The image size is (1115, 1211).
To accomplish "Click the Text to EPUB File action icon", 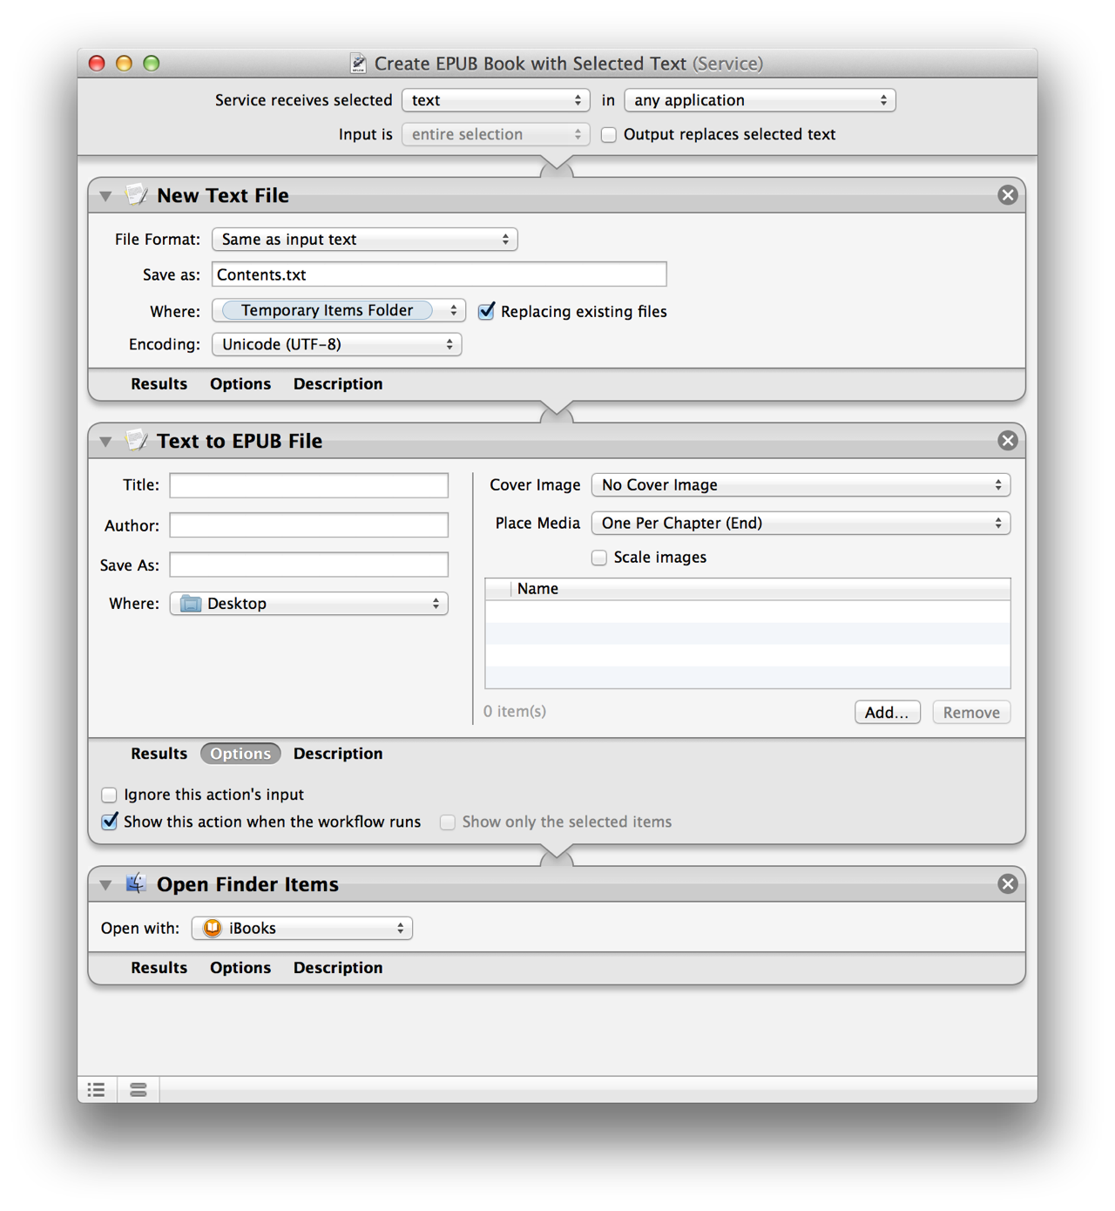I will click(136, 440).
